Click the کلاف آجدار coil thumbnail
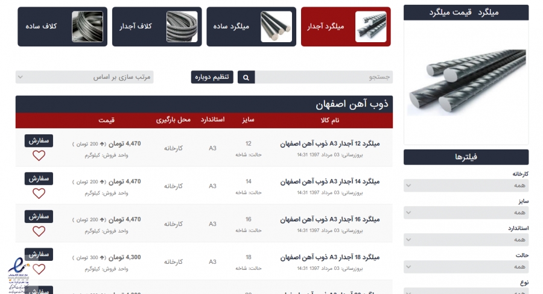The image size is (543, 294). (x=182, y=27)
